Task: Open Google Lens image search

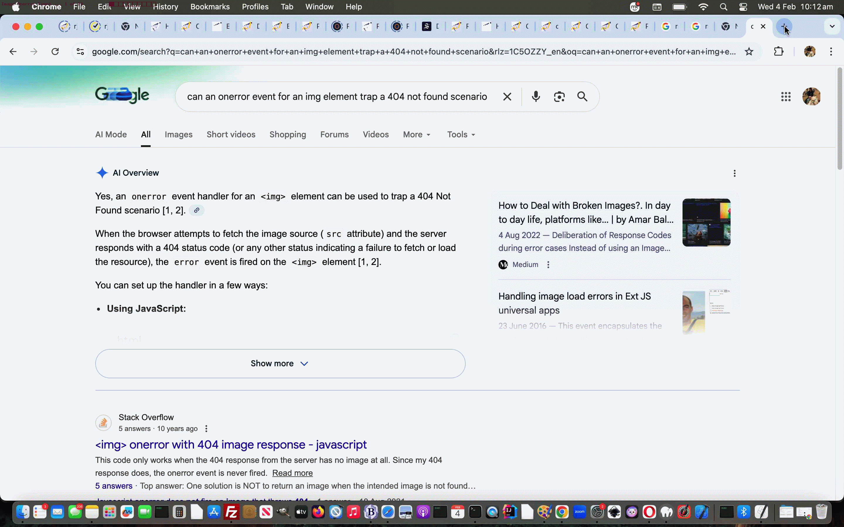Action: coord(559,97)
